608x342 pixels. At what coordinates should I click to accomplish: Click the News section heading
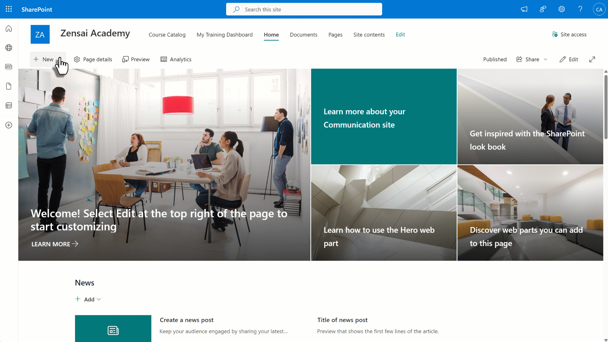[85, 283]
